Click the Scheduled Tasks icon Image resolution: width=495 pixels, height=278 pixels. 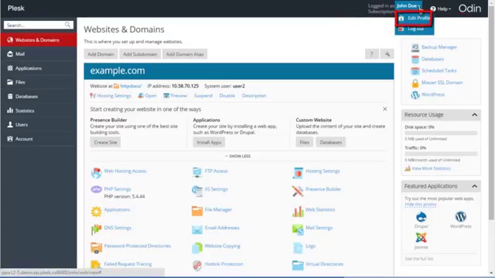click(x=415, y=71)
